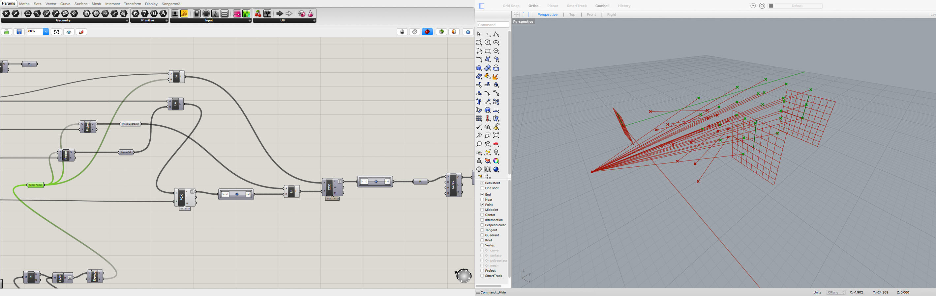The image size is (936, 296).
Task: Select the Circle parameter icon
Action: pyautogui.click(x=28, y=13)
